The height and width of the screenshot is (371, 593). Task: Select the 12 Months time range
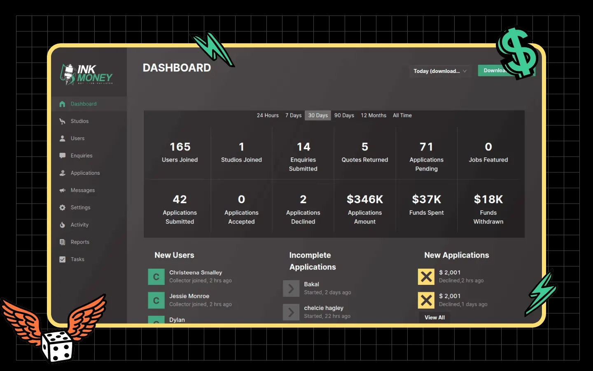[x=374, y=115]
